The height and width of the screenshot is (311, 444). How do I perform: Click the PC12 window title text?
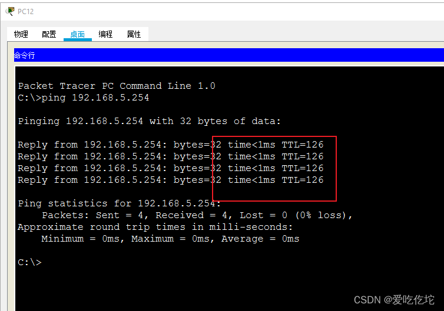[25, 11]
